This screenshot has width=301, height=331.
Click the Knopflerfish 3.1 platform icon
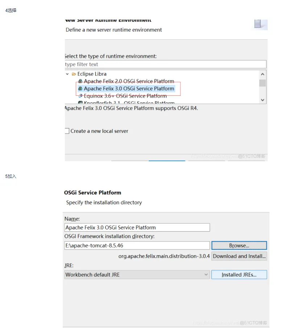click(x=81, y=103)
